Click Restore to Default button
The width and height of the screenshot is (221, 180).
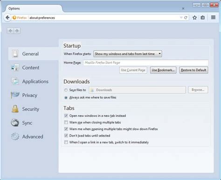click(x=193, y=70)
